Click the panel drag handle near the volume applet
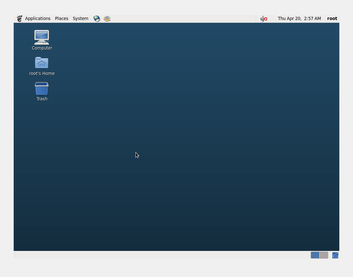353x277 pixels. 256,18
